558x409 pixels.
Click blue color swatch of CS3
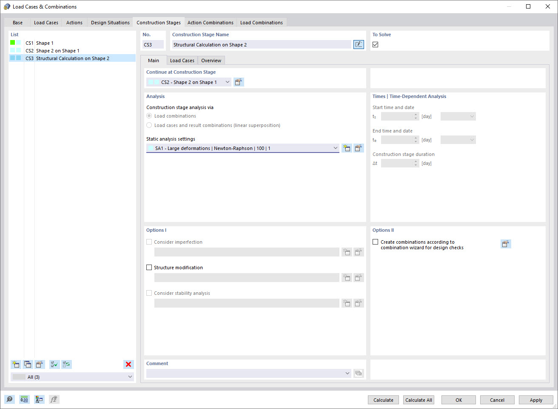[15, 58]
